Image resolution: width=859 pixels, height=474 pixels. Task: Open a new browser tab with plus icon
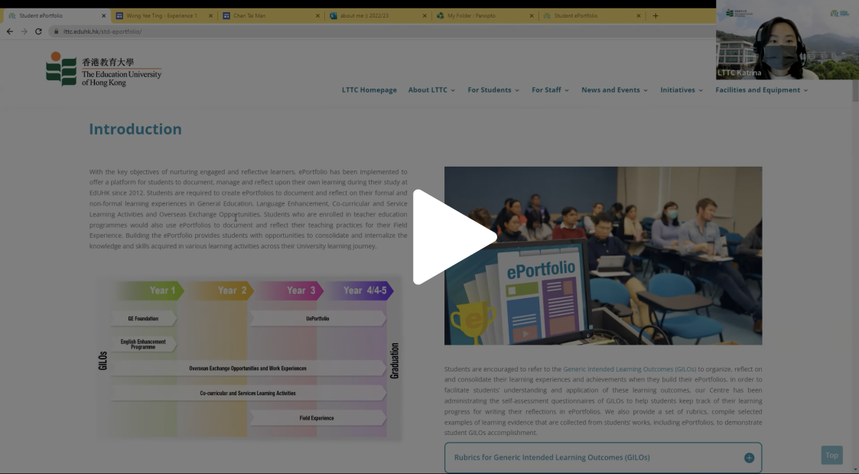(656, 15)
